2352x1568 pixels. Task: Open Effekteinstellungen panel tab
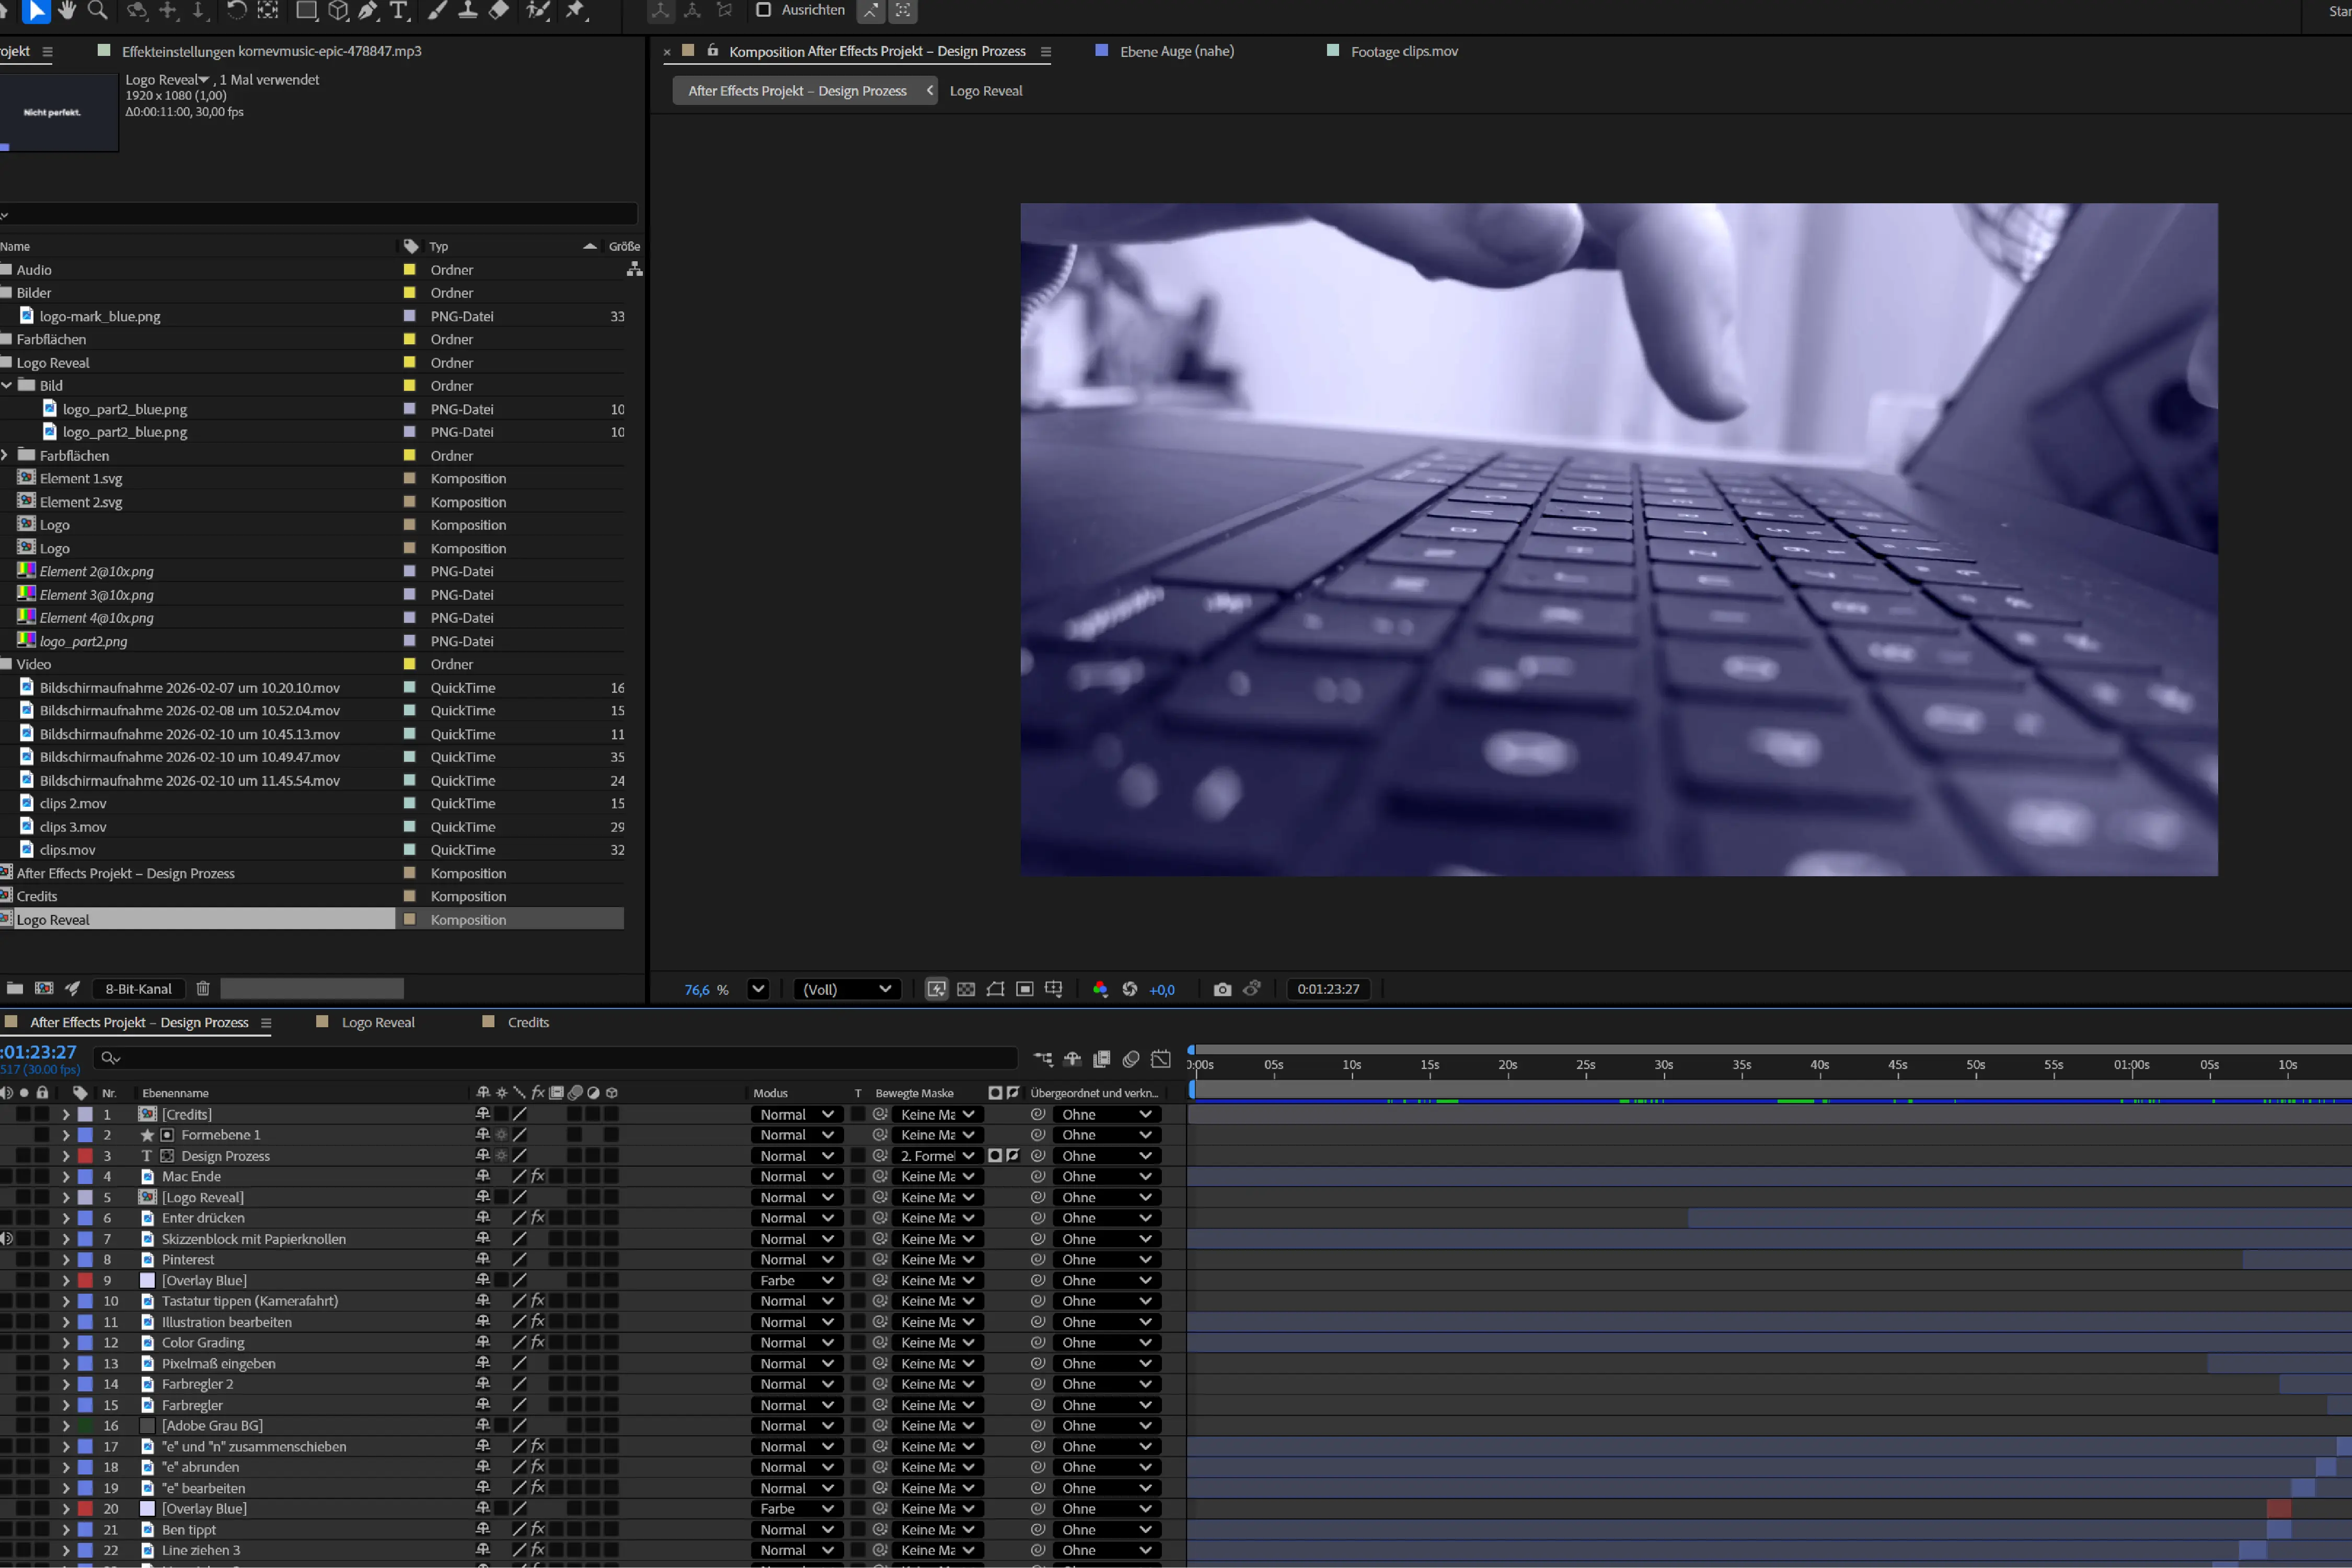coord(271,51)
